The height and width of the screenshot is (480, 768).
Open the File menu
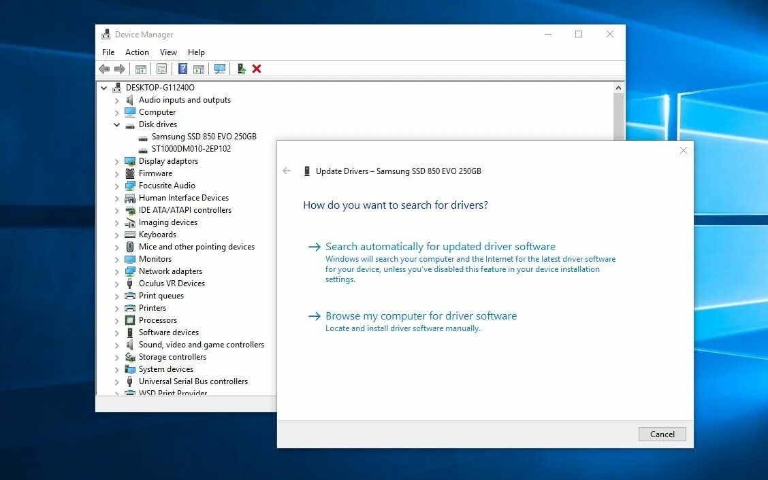pos(108,52)
